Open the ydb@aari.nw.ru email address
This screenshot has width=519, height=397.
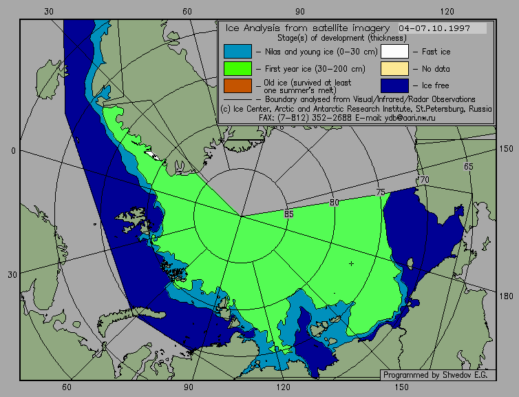tap(410, 118)
